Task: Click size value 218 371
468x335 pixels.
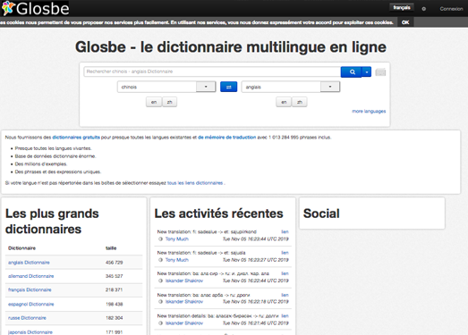Action: [x=114, y=290]
